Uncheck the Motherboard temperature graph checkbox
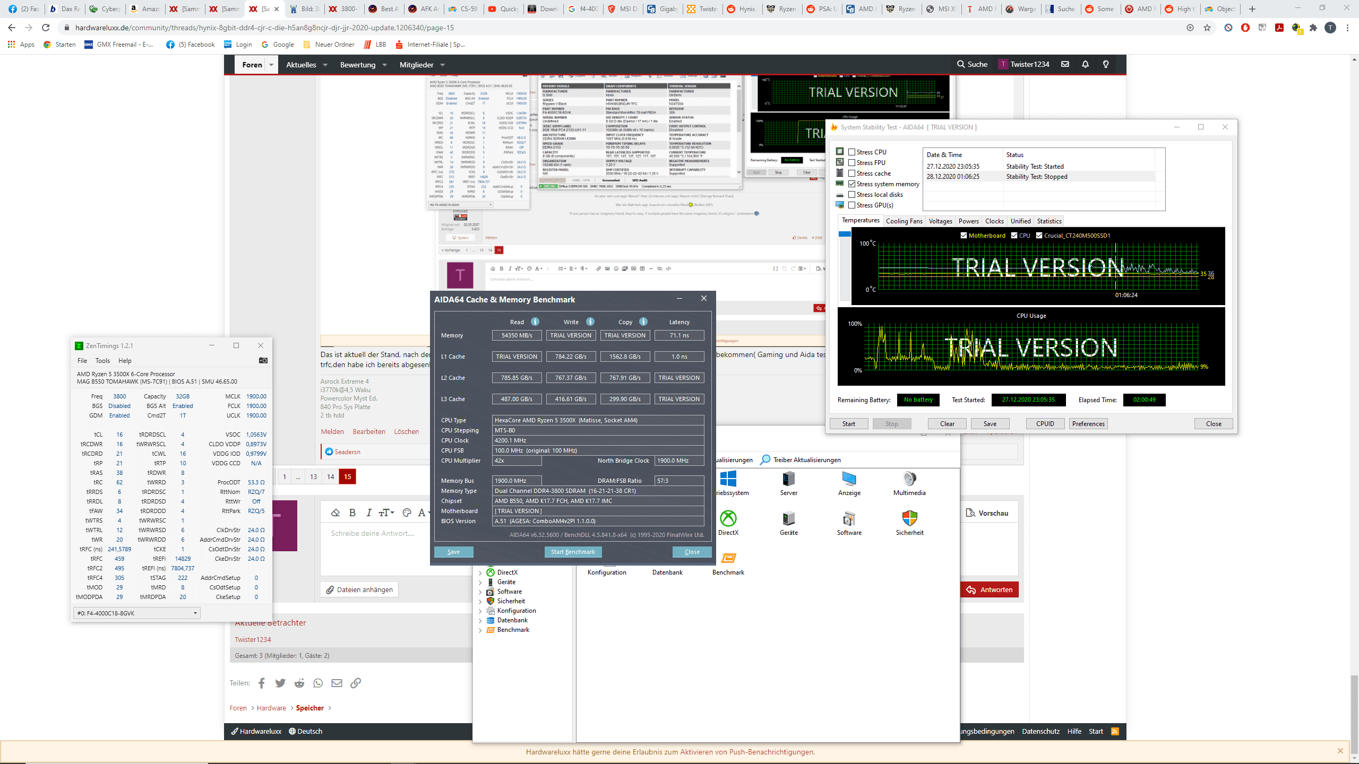This screenshot has width=1359, height=764. coord(964,236)
